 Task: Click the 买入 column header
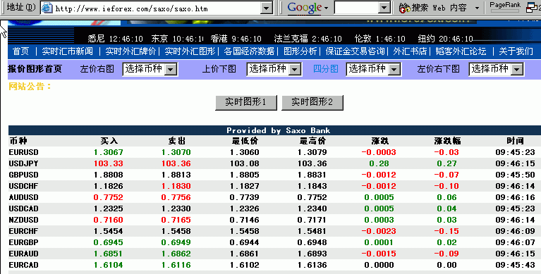pyautogui.click(x=109, y=141)
